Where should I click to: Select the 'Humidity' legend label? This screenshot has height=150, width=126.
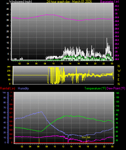[23, 88]
